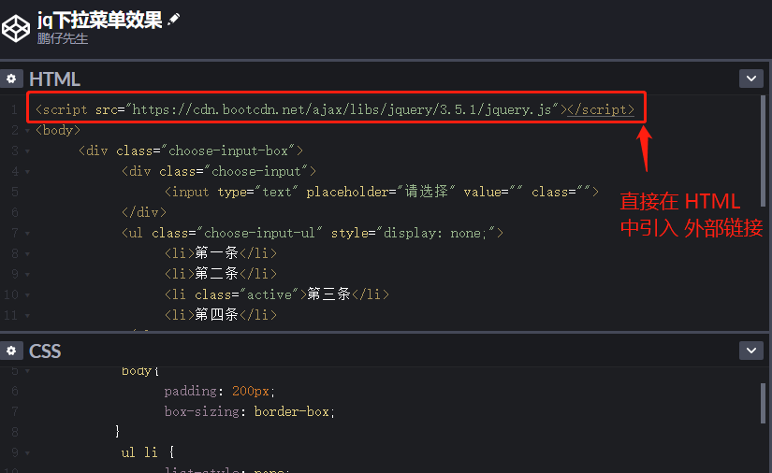Collapse choose-input div on line 4

tap(27, 172)
